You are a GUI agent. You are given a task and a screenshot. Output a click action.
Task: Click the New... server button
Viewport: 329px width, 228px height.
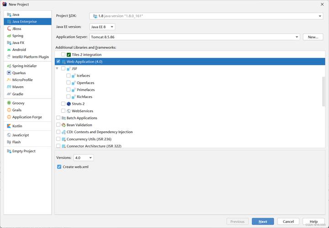tap(313, 37)
